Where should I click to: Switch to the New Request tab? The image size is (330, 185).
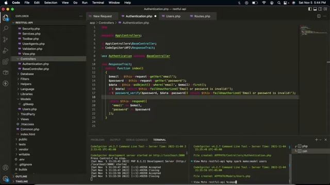(x=102, y=16)
